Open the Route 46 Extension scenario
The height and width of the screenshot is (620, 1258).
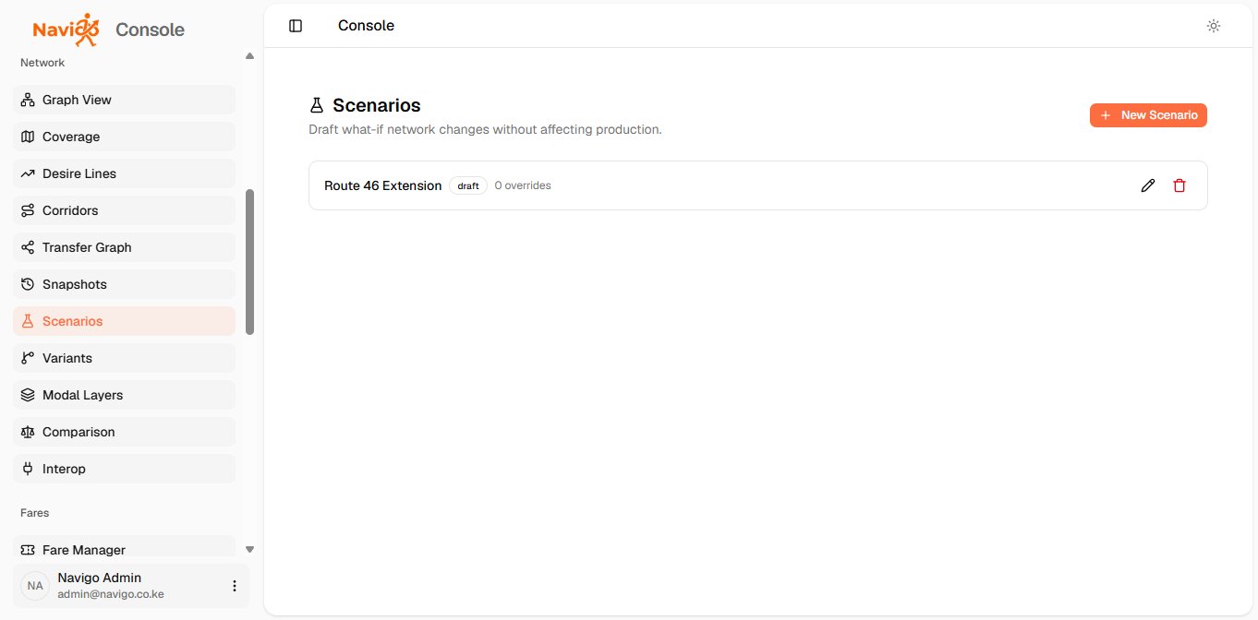click(x=382, y=185)
